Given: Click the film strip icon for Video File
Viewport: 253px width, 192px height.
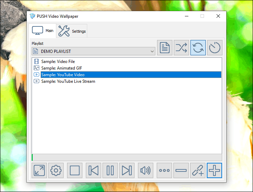Looking at the screenshot, I should tap(36, 62).
